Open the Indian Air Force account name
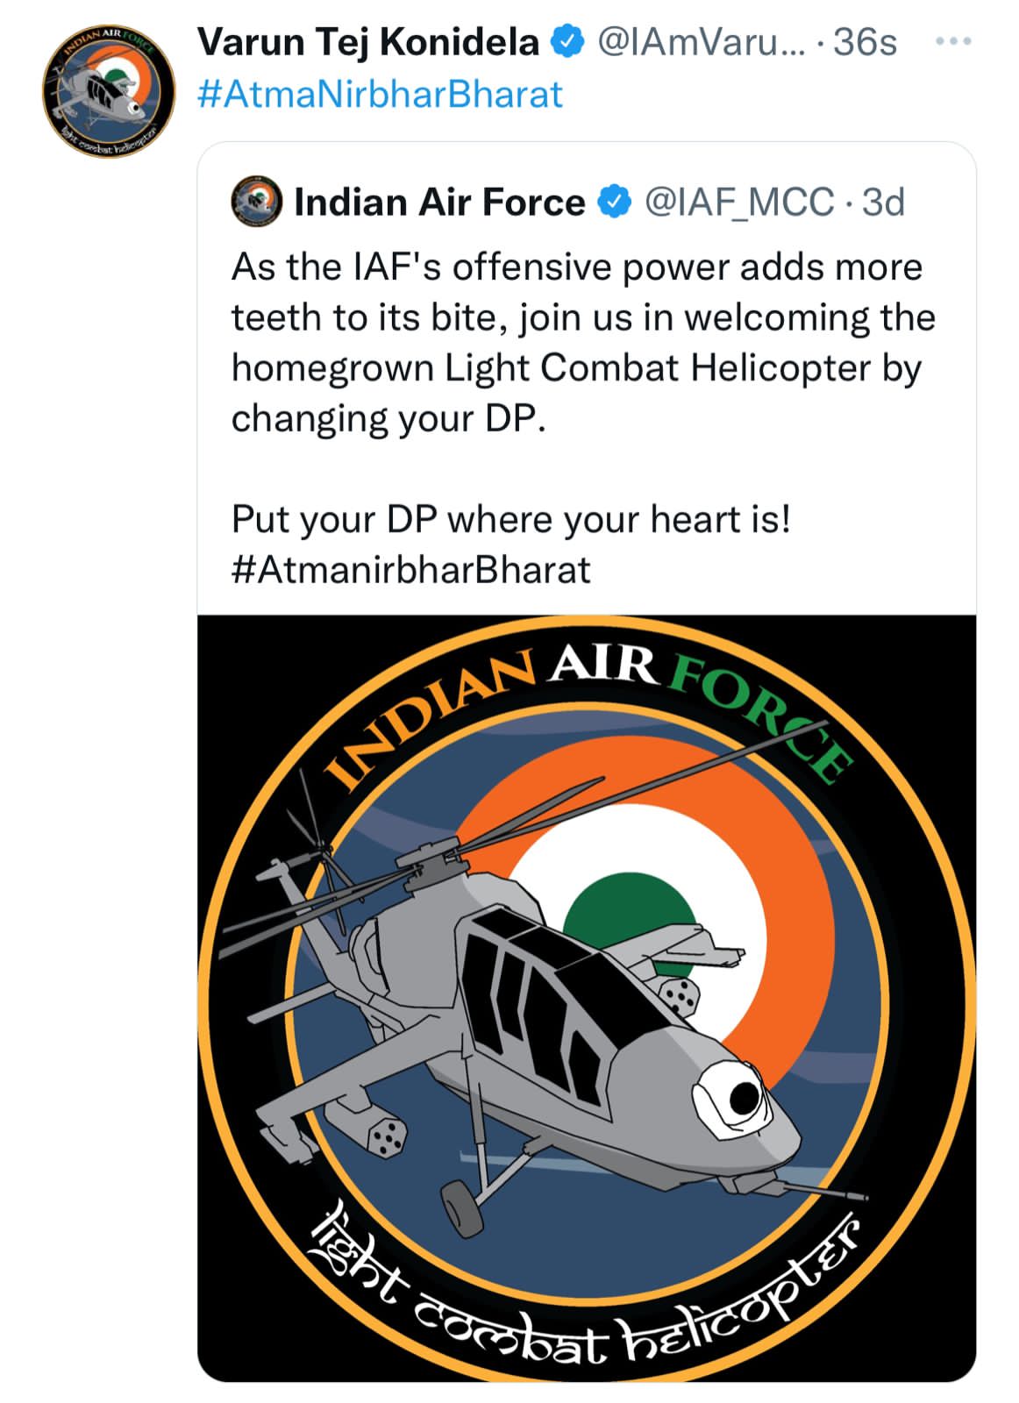Viewport: 1019px width, 1403px height. pyautogui.click(x=439, y=203)
